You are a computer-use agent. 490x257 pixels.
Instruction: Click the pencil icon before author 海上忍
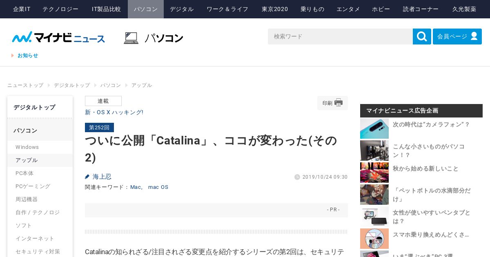tap(87, 177)
